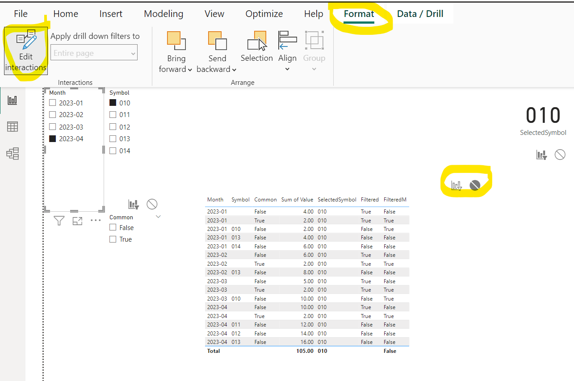Open focus mode for Month slicer
The image size is (574, 381).
click(77, 221)
